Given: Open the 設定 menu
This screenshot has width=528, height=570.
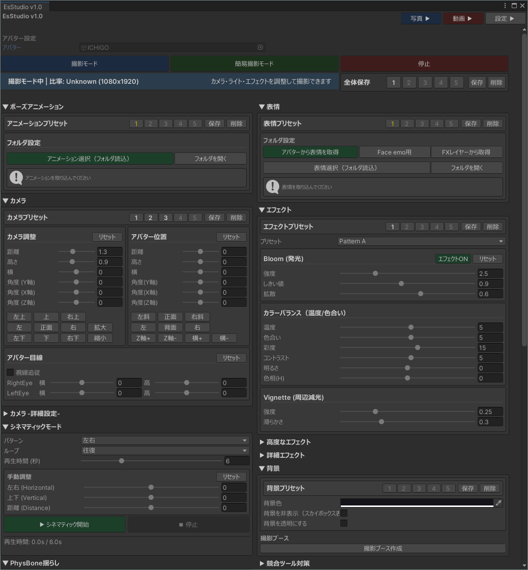Looking at the screenshot, I should click(505, 18).
